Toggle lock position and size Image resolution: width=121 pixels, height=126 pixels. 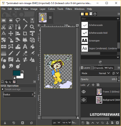pos(93,85)
